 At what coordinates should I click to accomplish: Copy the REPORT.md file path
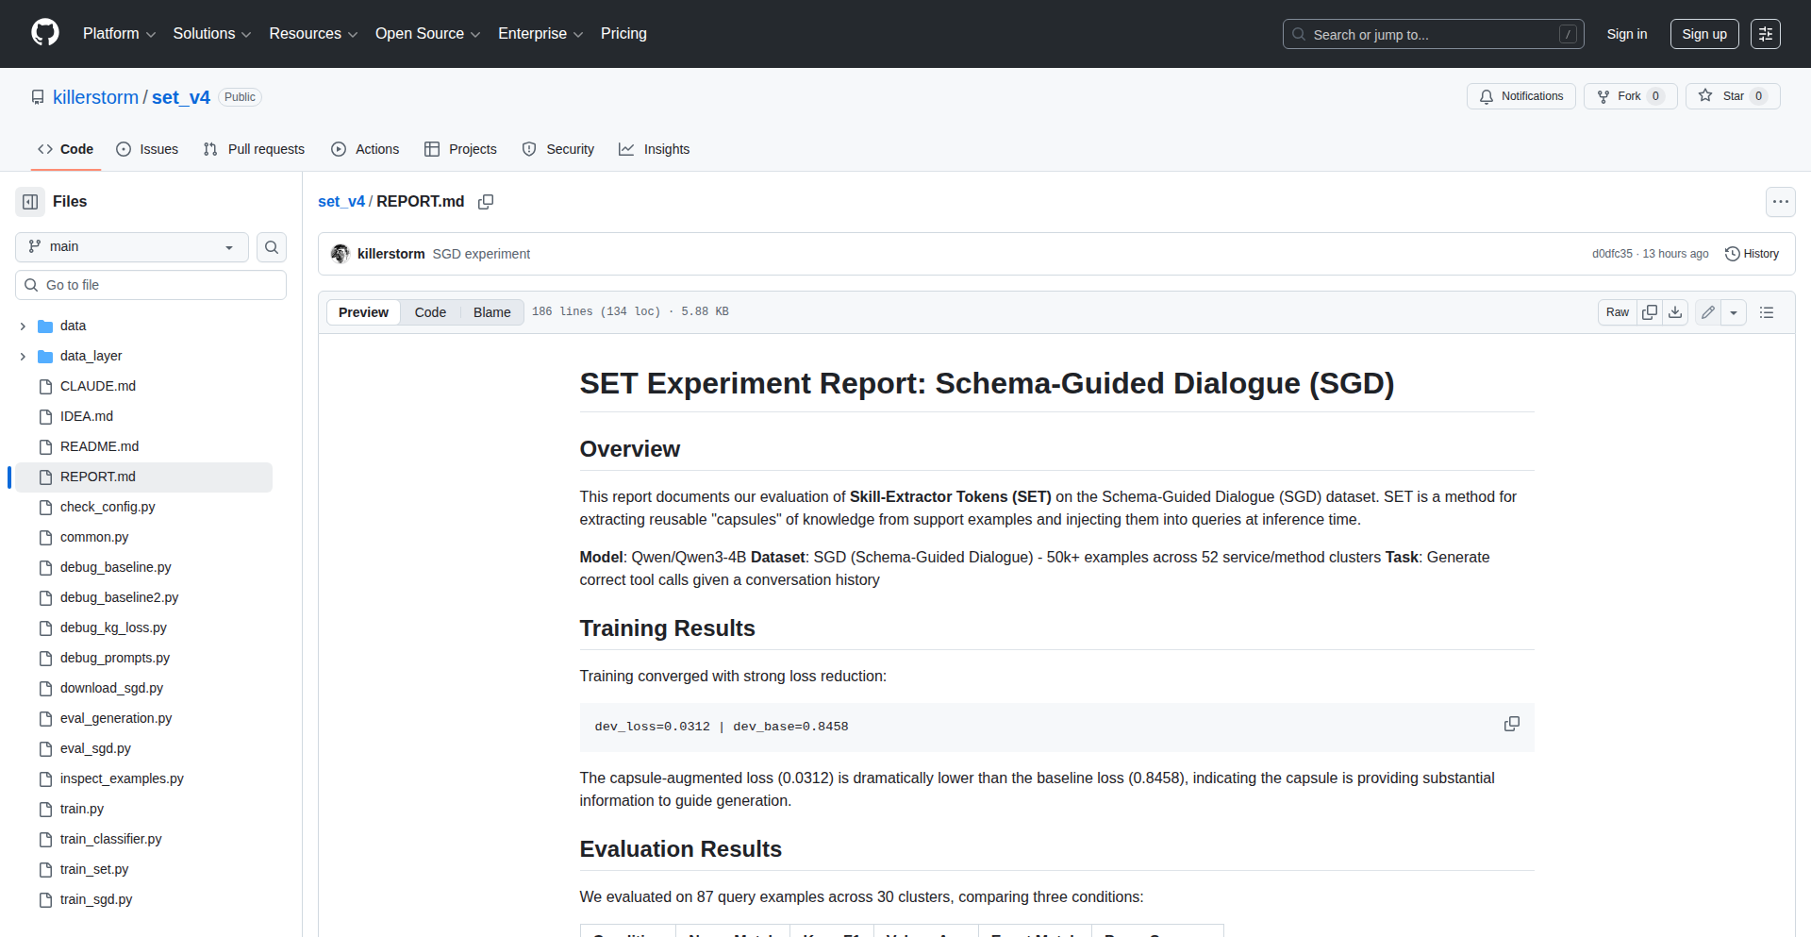click(x=486, y=202)
